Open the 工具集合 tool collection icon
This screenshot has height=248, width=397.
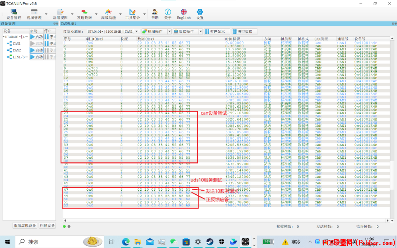pos(133,14)
